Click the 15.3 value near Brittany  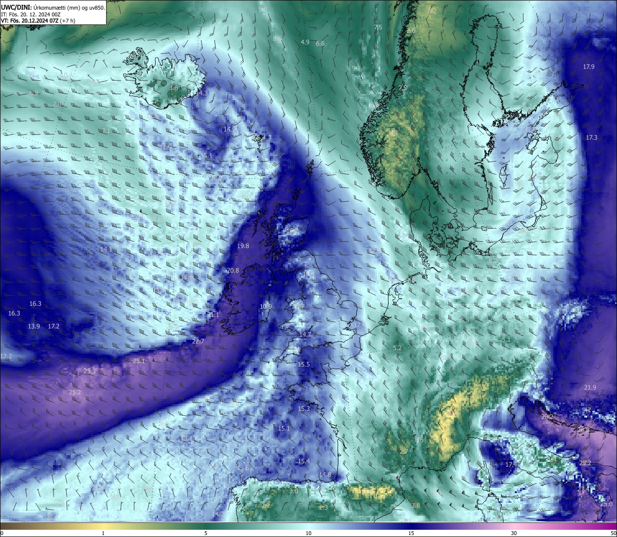tap(304, 409)
